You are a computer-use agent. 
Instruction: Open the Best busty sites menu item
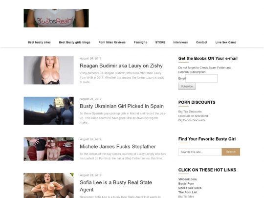click(39, 42)
